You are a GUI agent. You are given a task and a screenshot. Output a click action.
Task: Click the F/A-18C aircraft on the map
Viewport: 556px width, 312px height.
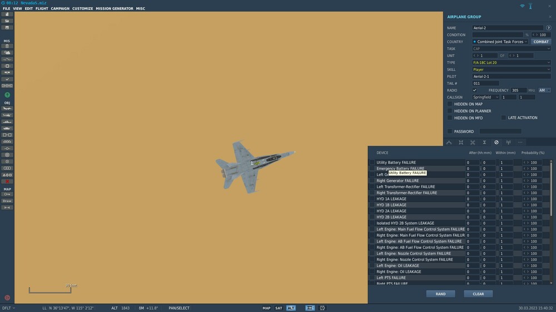[x=255, y=166]
